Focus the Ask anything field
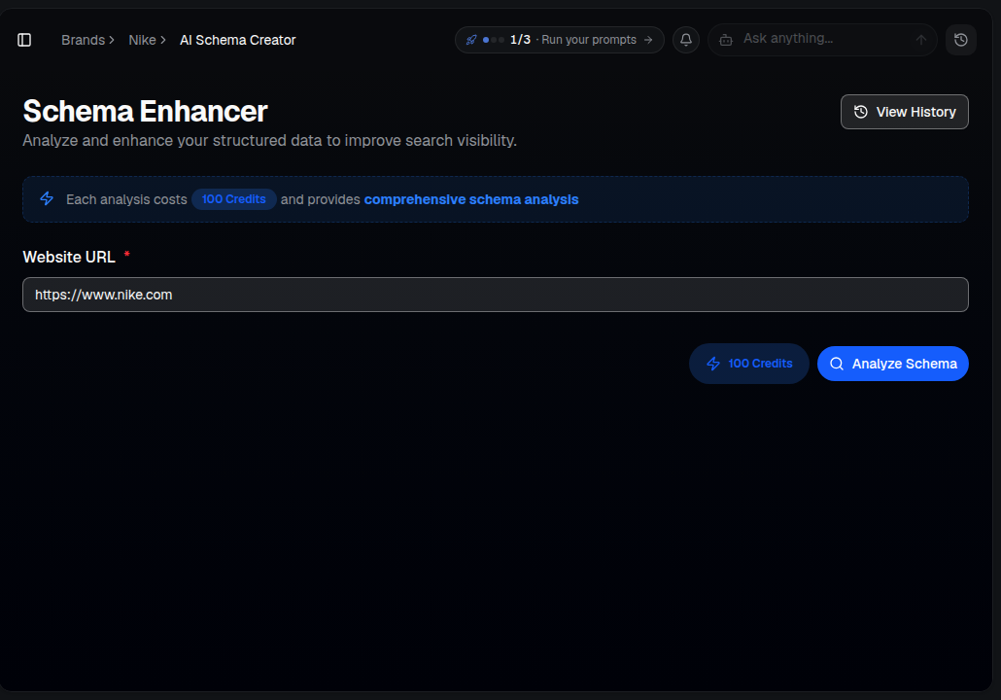Viewport: 1001px width, 700px height. point(822,39)
